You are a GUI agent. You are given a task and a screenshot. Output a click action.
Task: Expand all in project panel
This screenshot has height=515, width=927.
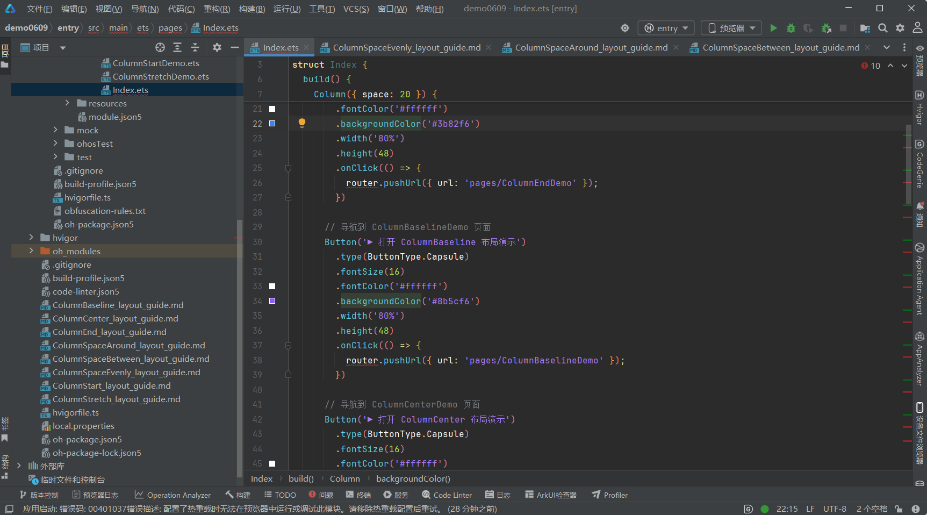click(177, 47)
